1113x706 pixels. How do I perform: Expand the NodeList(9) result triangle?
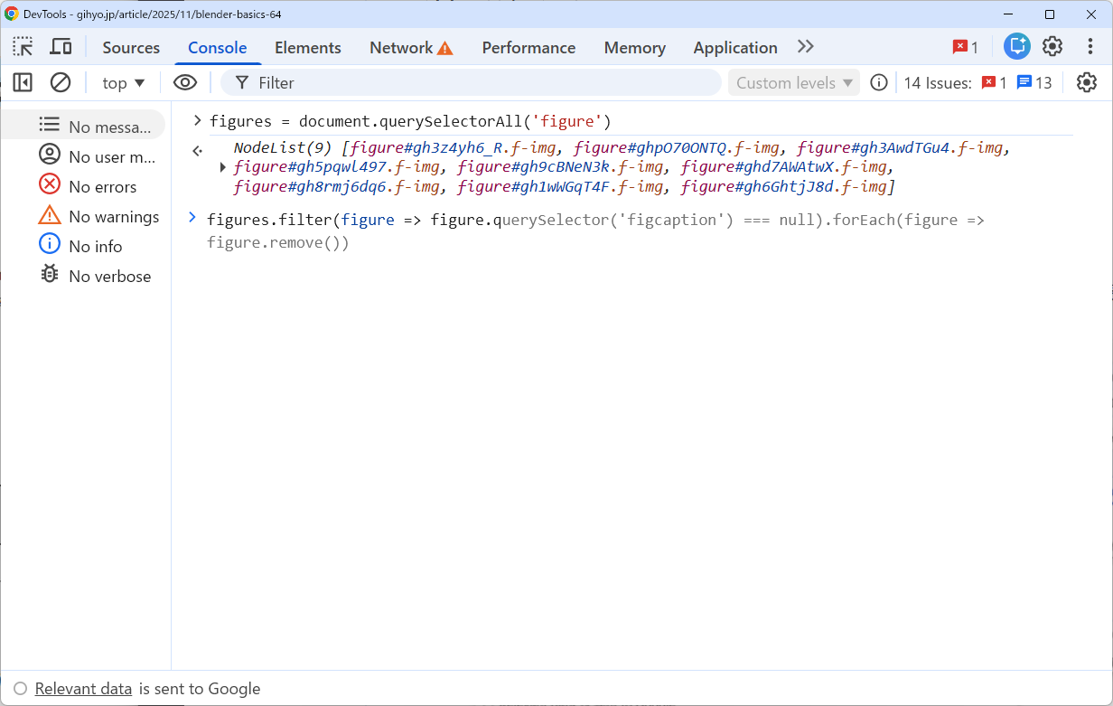(x=223, y=167)
